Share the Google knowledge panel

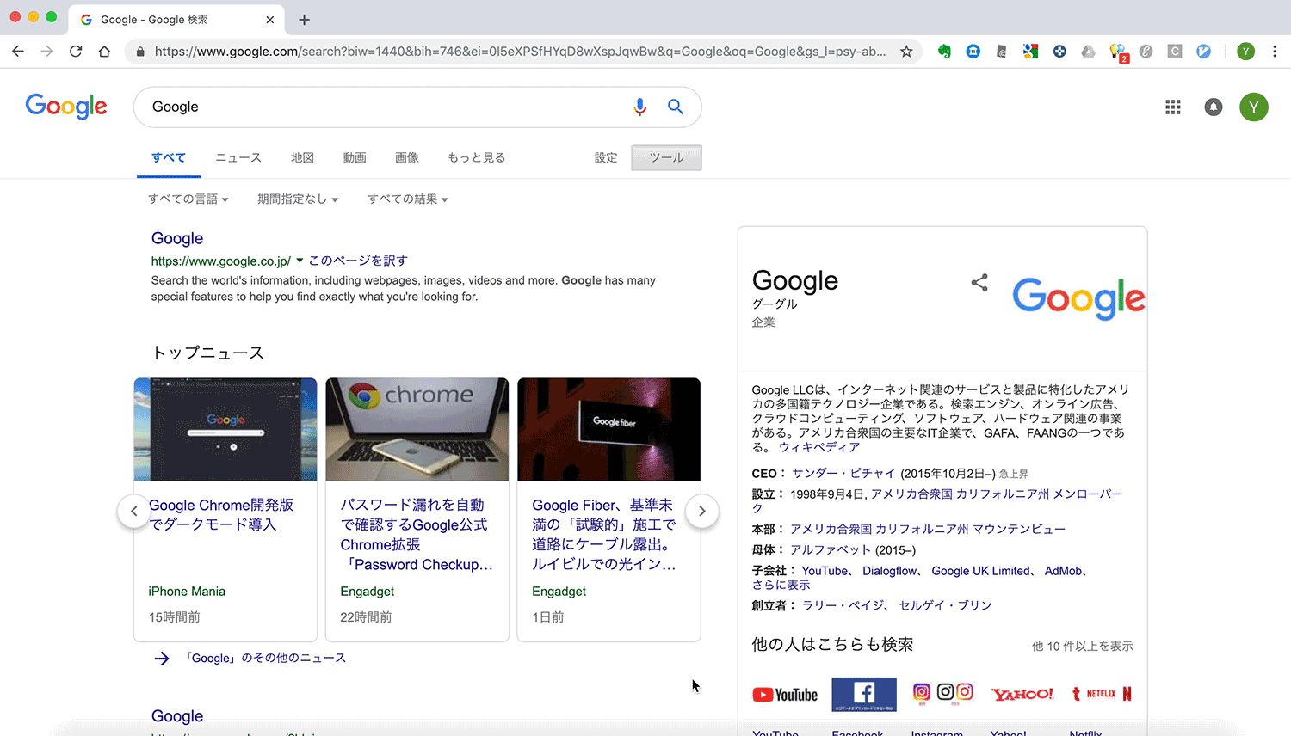(979, 283)
